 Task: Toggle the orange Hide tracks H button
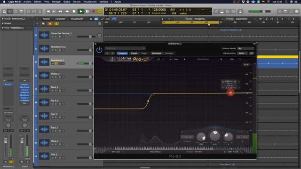[50, 24]
